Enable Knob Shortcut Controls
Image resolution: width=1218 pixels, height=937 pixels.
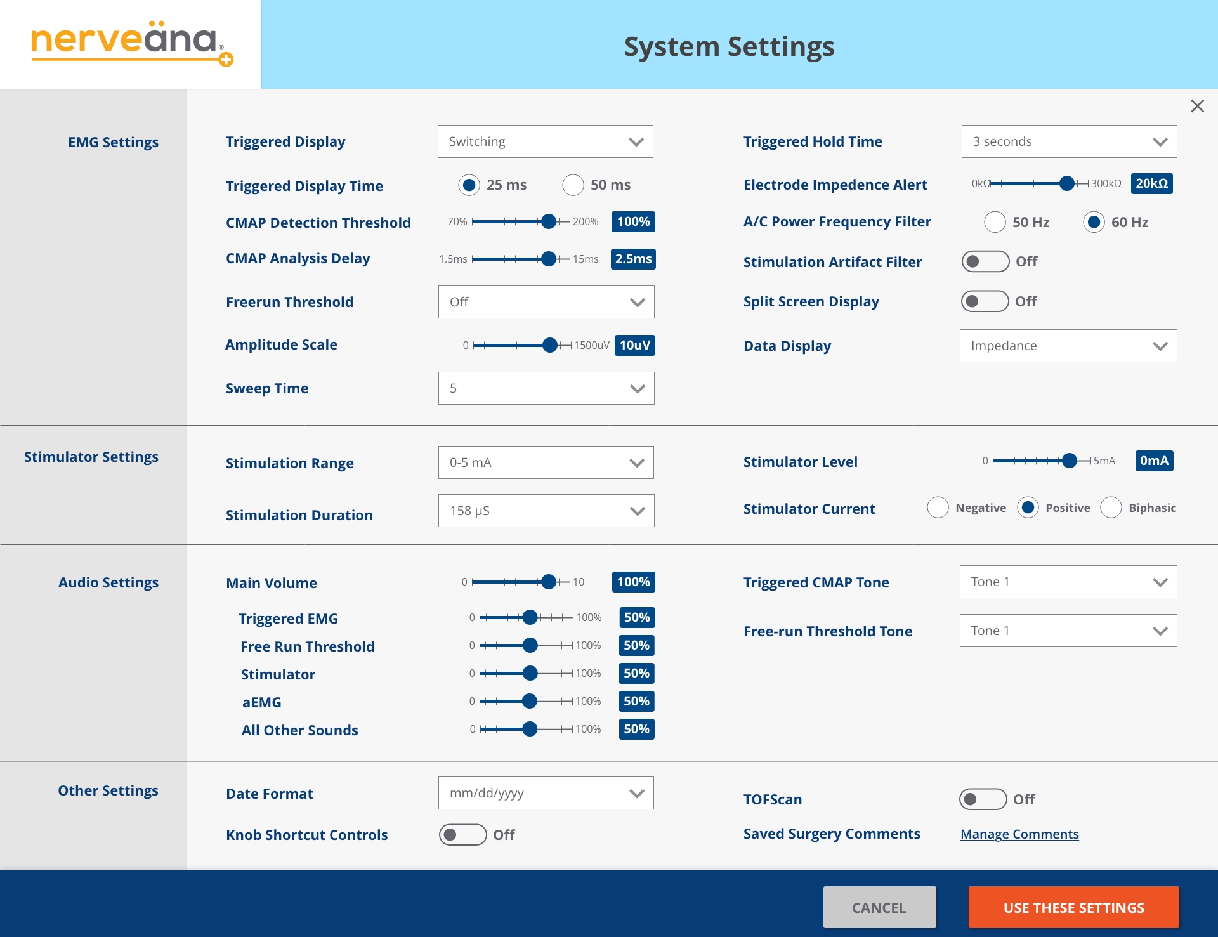click(462, 835)
